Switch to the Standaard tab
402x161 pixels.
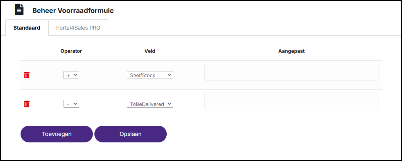[x=27, y=28]
